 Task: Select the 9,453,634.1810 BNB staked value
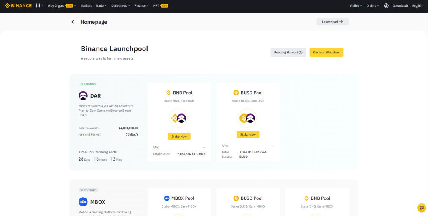click(191, 154)
